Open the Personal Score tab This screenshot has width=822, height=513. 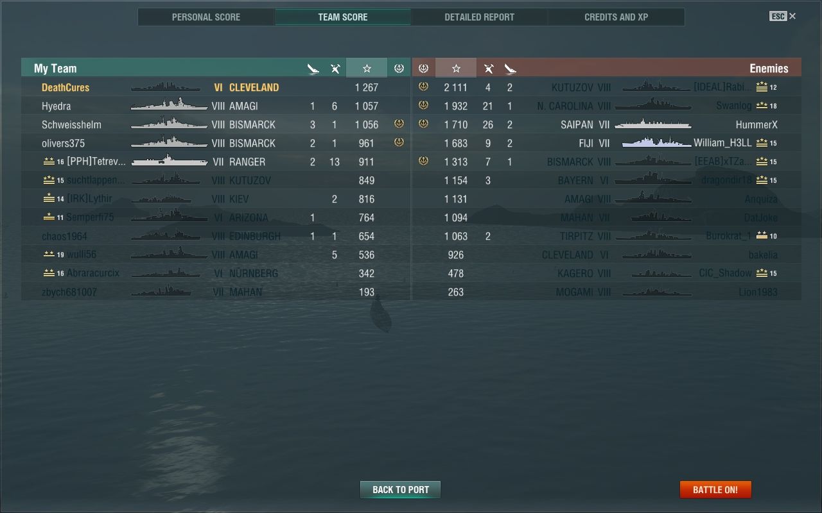tap(206, 17)
